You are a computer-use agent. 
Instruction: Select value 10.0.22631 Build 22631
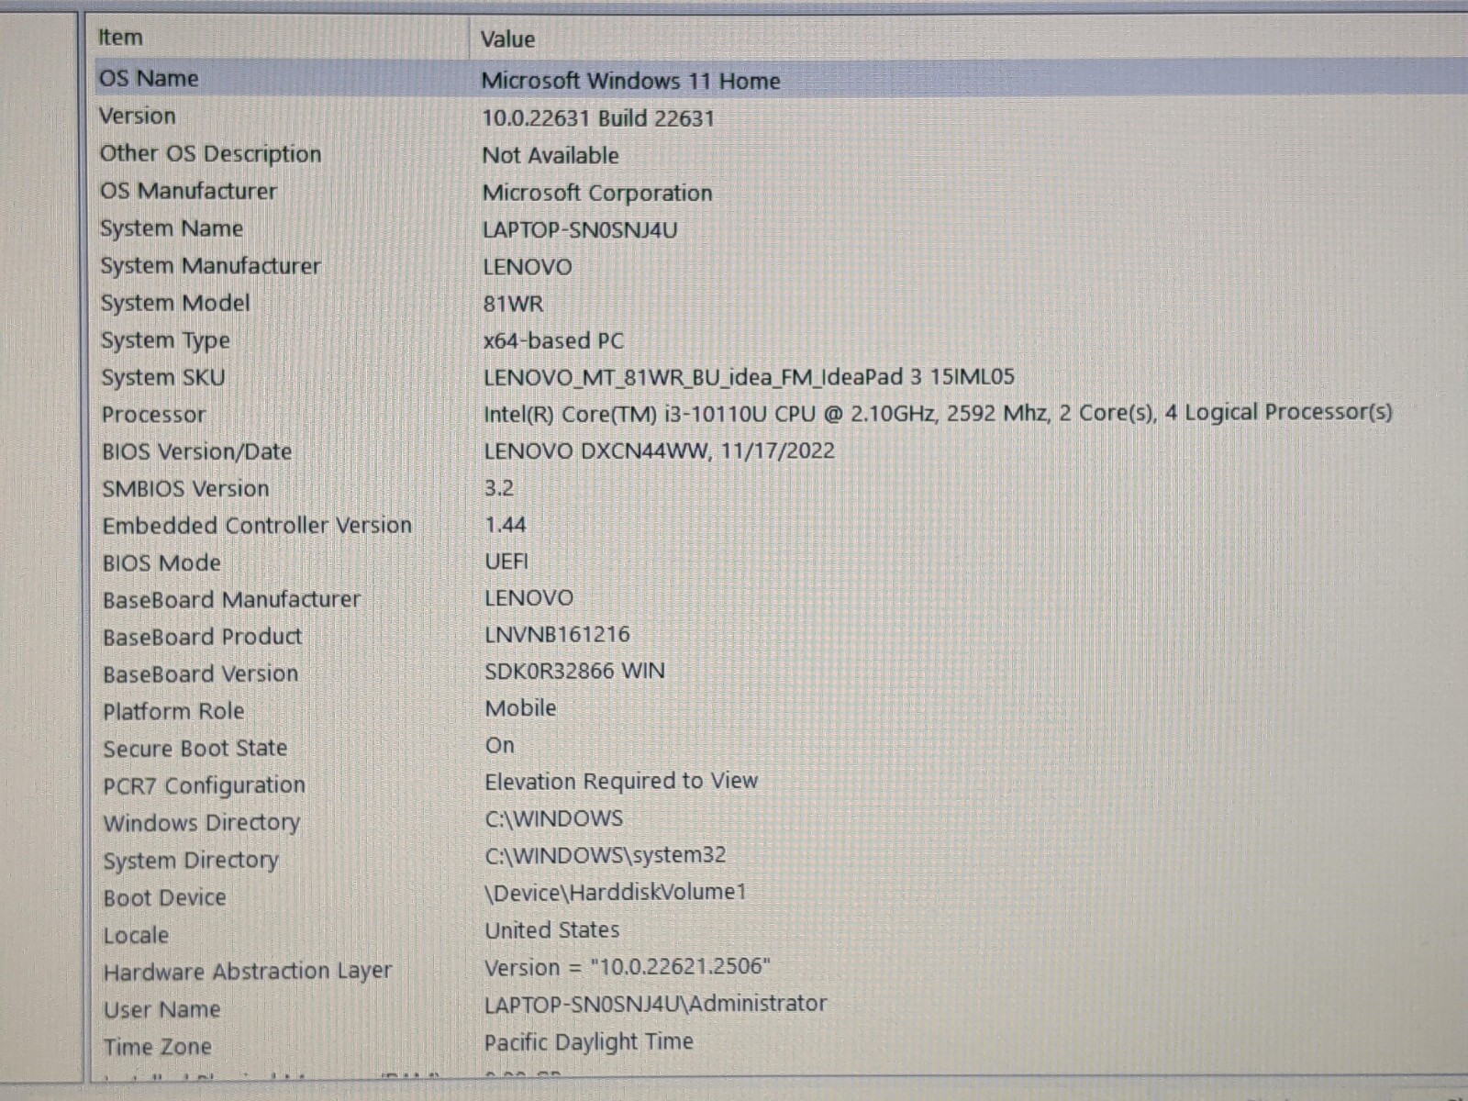(x=598, y=118)
